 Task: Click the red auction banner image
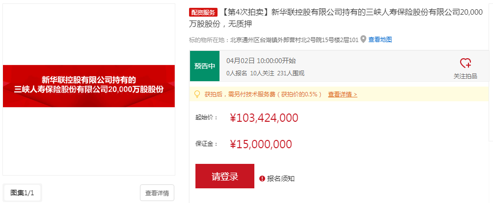[x=89, y=86]
